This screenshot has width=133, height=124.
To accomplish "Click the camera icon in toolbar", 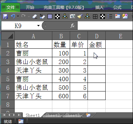I will point(72,16).
